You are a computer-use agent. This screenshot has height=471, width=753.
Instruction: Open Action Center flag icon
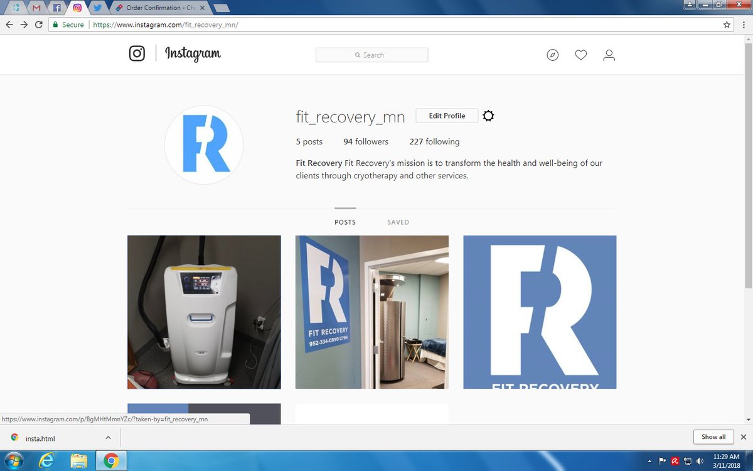pyautogui.click(x=662, y=460)
